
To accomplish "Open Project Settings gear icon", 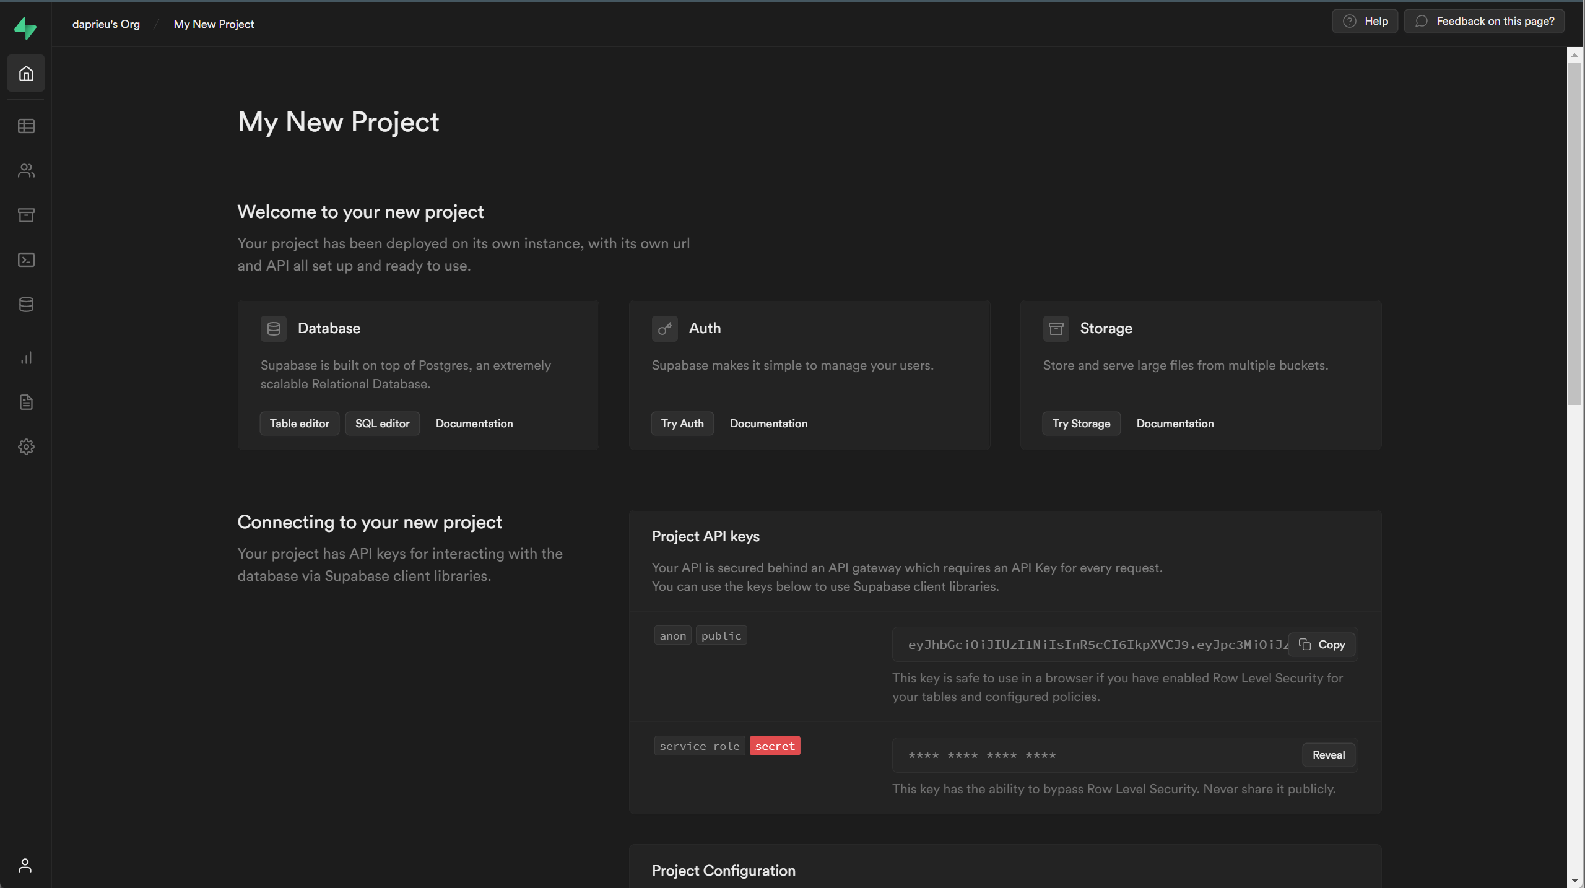I will tap(26, 447).
